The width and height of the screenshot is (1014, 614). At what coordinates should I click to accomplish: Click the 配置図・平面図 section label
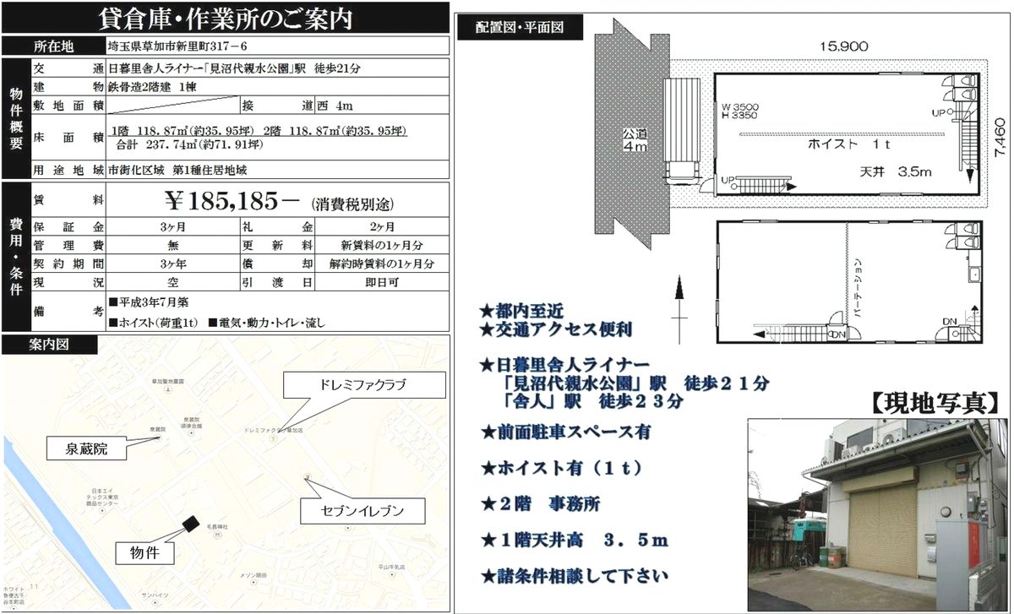pos(520,28)
